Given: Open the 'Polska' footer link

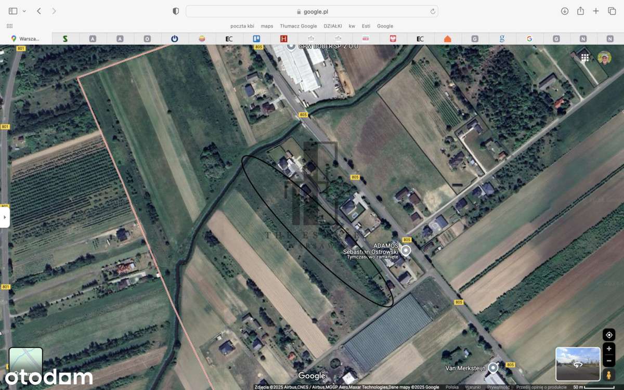Looking at the screenshot, I should click(x=452, y=387).
